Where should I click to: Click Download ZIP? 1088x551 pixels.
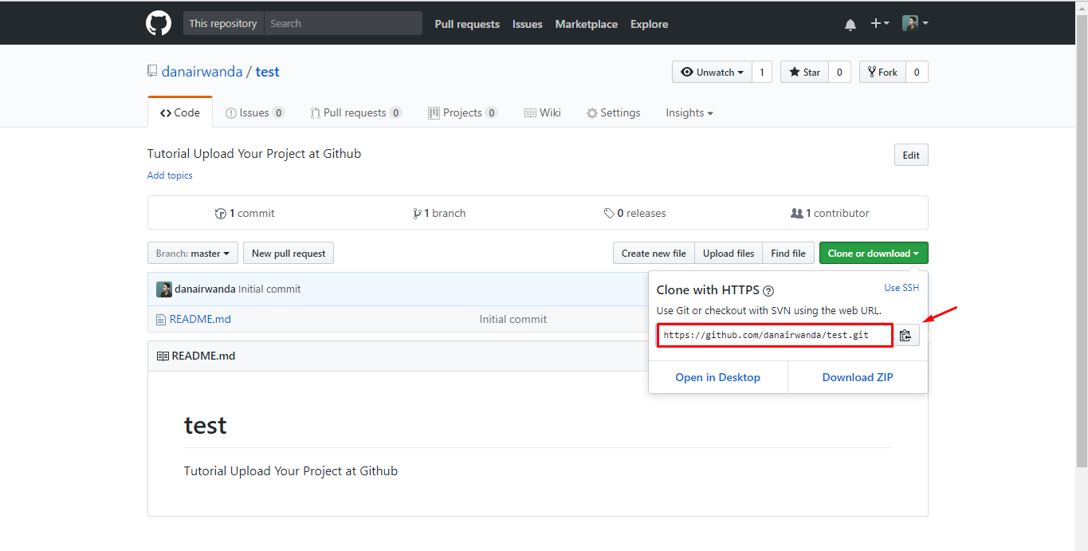pos(858,377)
